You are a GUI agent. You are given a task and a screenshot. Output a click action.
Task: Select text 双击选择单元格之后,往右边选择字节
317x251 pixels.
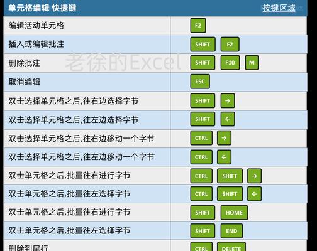pos(74,101)
